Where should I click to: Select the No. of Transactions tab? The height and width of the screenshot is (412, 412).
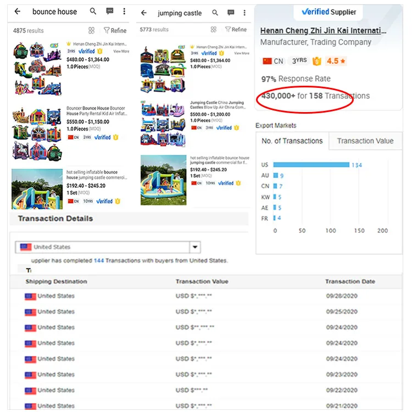(x=292, y=141)
